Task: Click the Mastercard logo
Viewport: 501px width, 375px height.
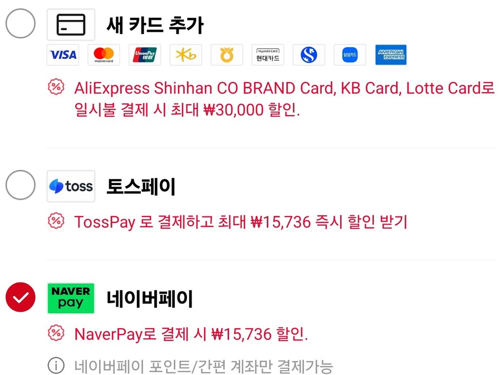Action: [104, 55]
